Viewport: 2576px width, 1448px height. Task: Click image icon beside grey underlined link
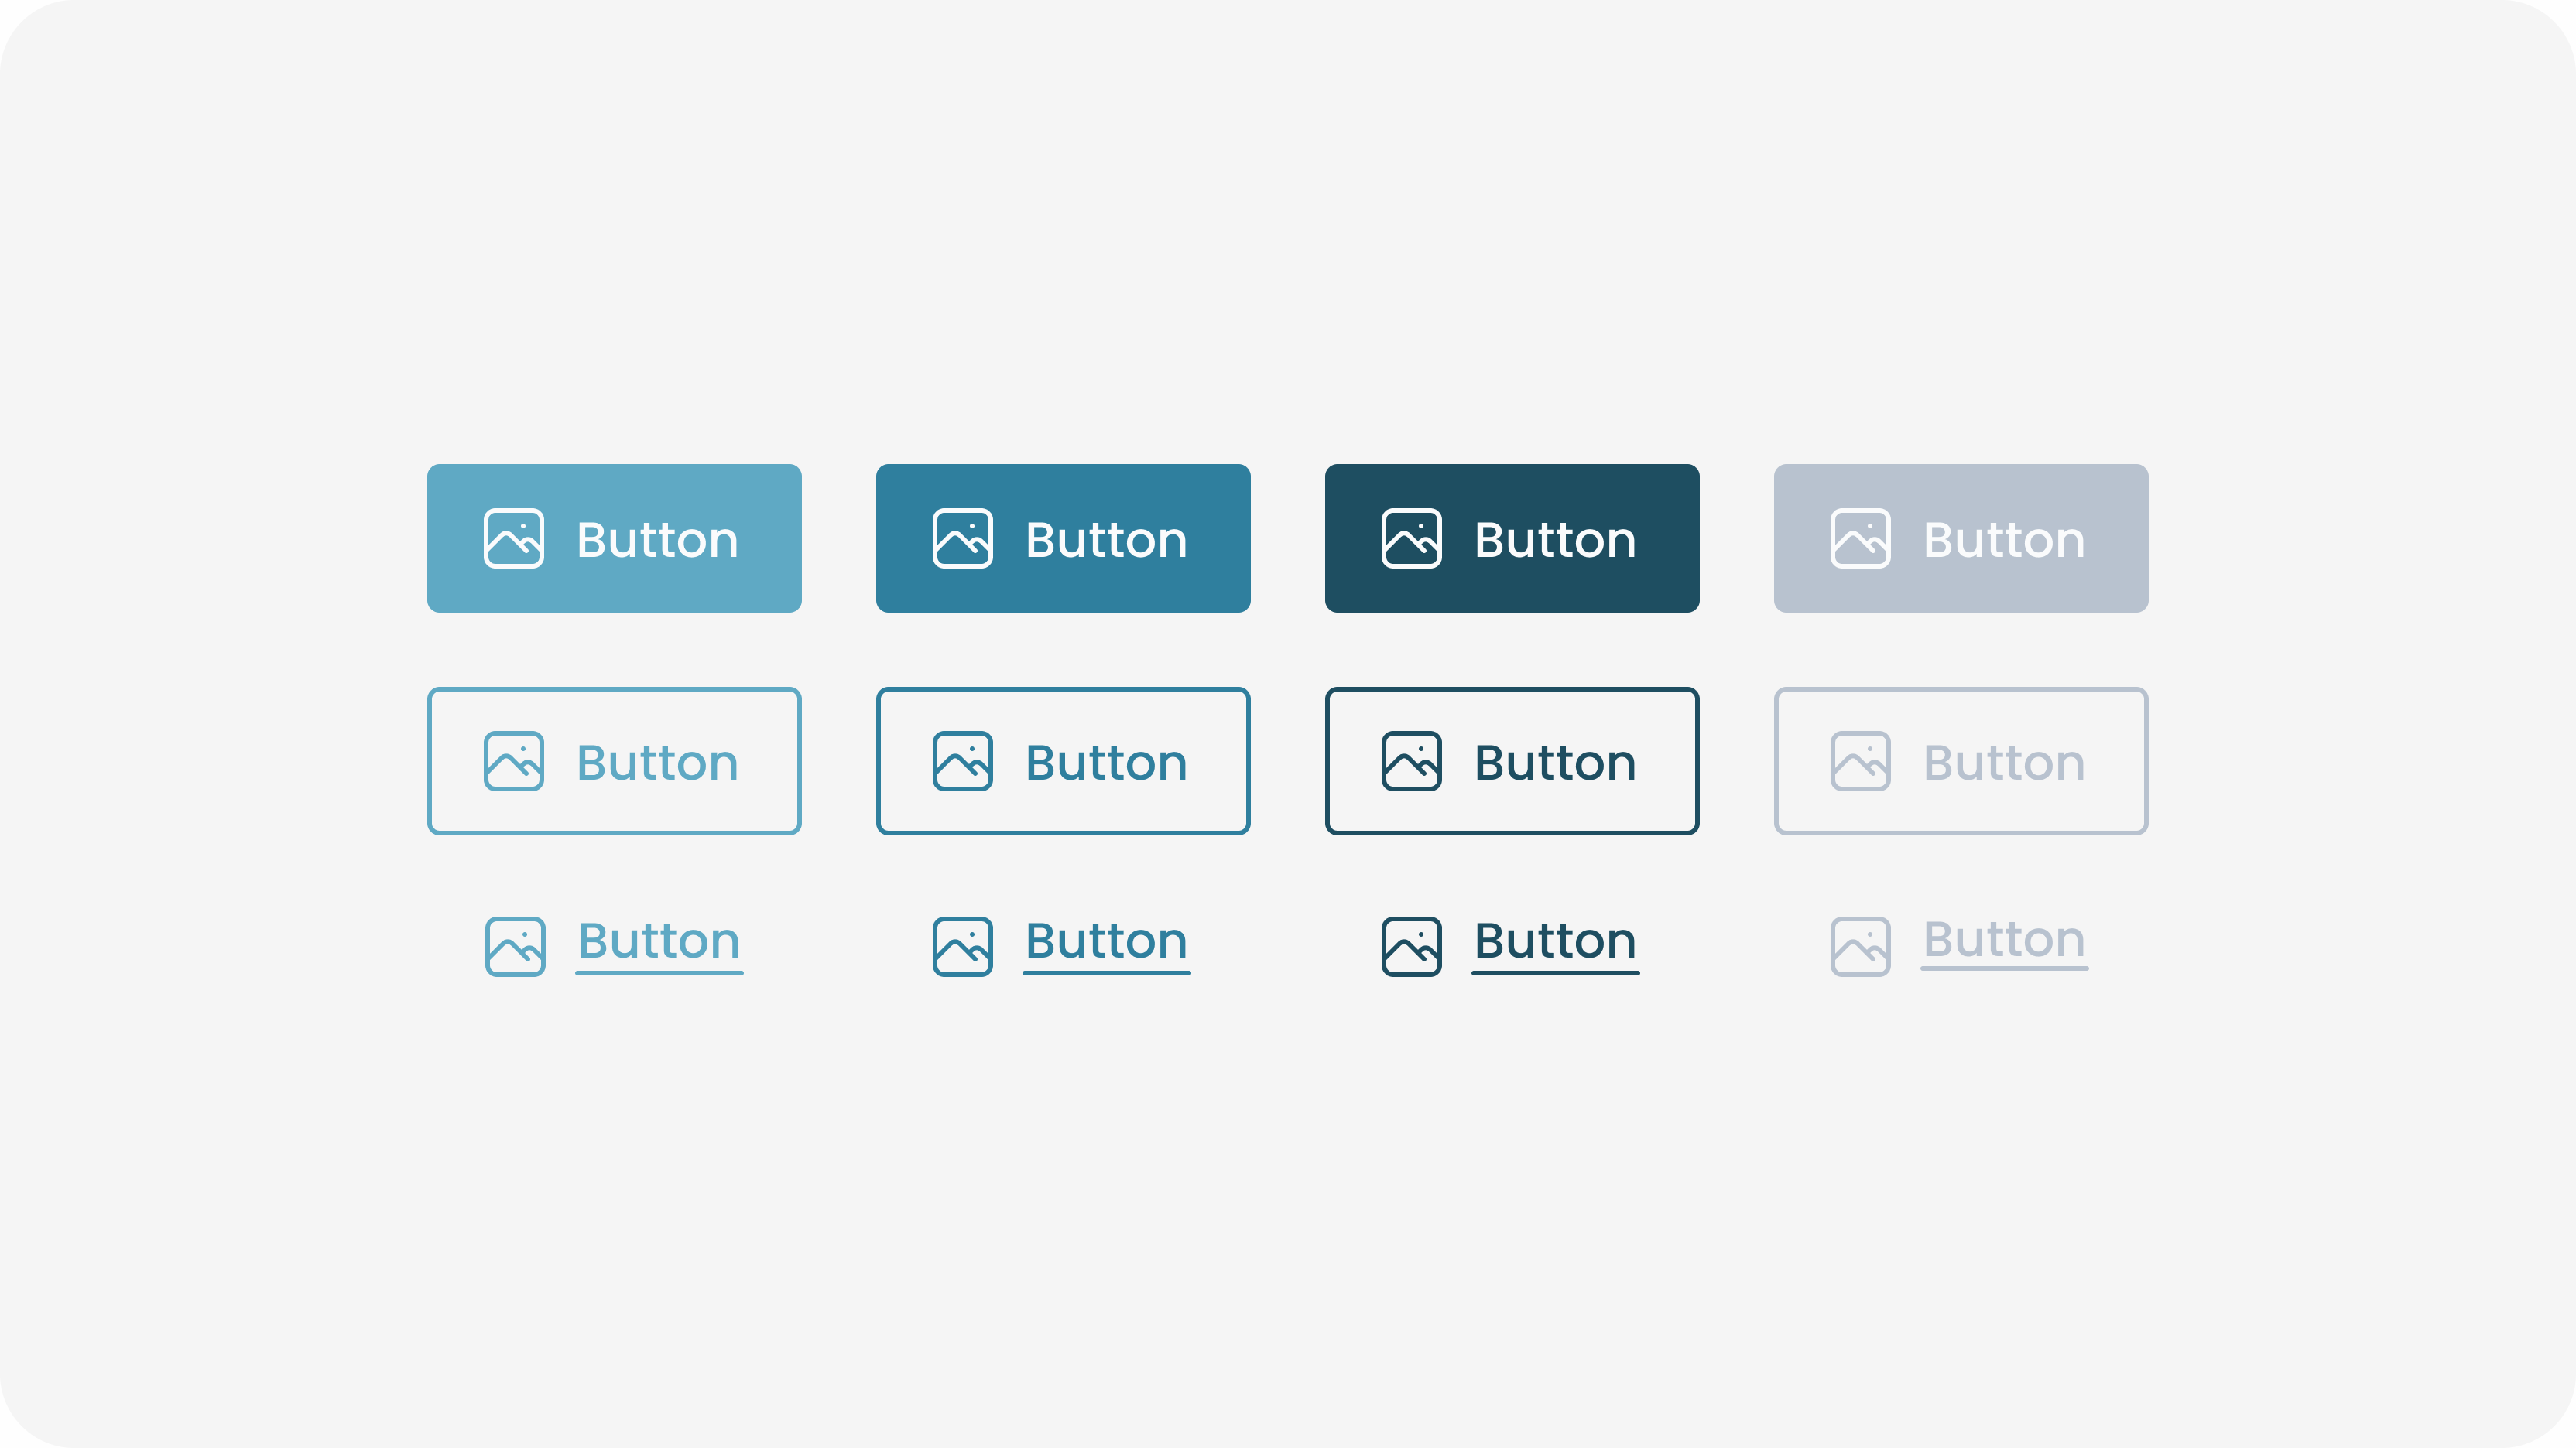[x=1861, y=946]
